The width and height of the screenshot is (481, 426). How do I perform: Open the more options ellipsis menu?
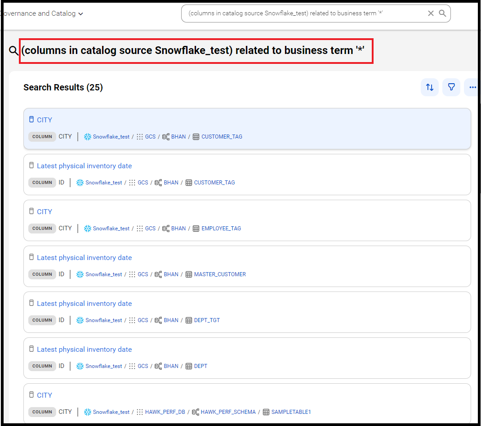(x=472, y=87)
